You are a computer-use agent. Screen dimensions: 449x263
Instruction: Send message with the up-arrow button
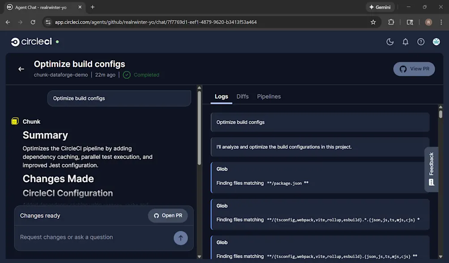pos(181,238)
